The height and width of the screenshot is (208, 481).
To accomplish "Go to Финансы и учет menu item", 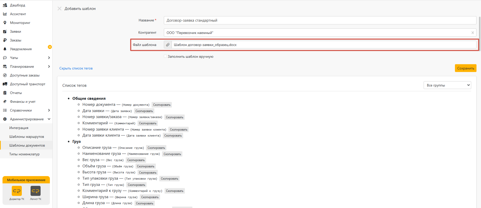I will click(x=23, y=101).
